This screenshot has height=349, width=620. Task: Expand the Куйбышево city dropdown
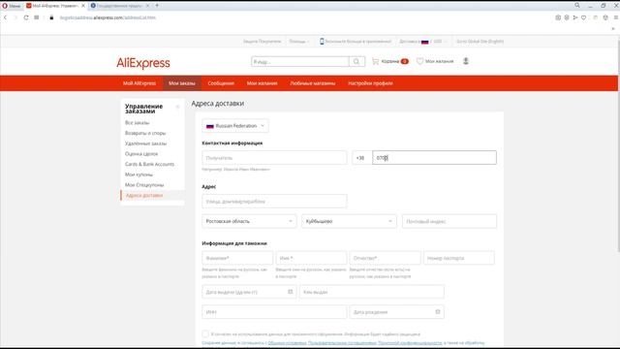click(349, 221)
